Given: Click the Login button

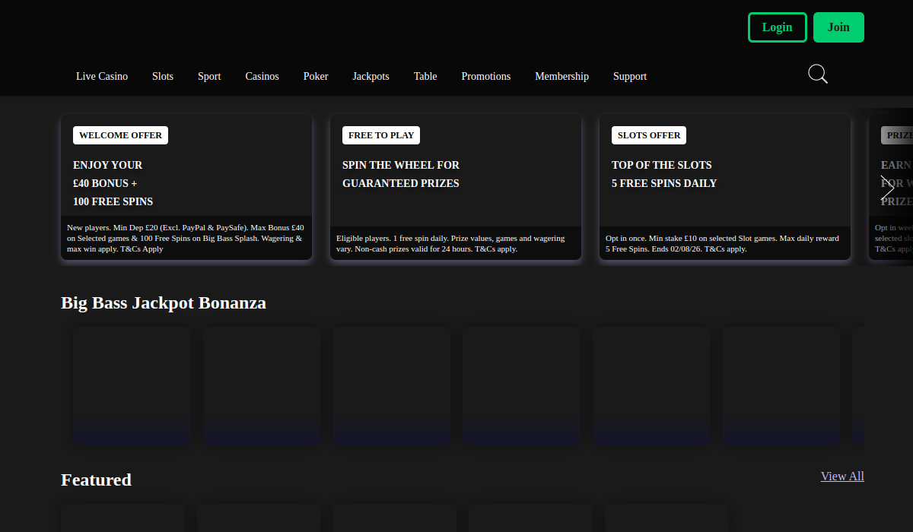Looking at the screenshot, I should coord(778,27).
